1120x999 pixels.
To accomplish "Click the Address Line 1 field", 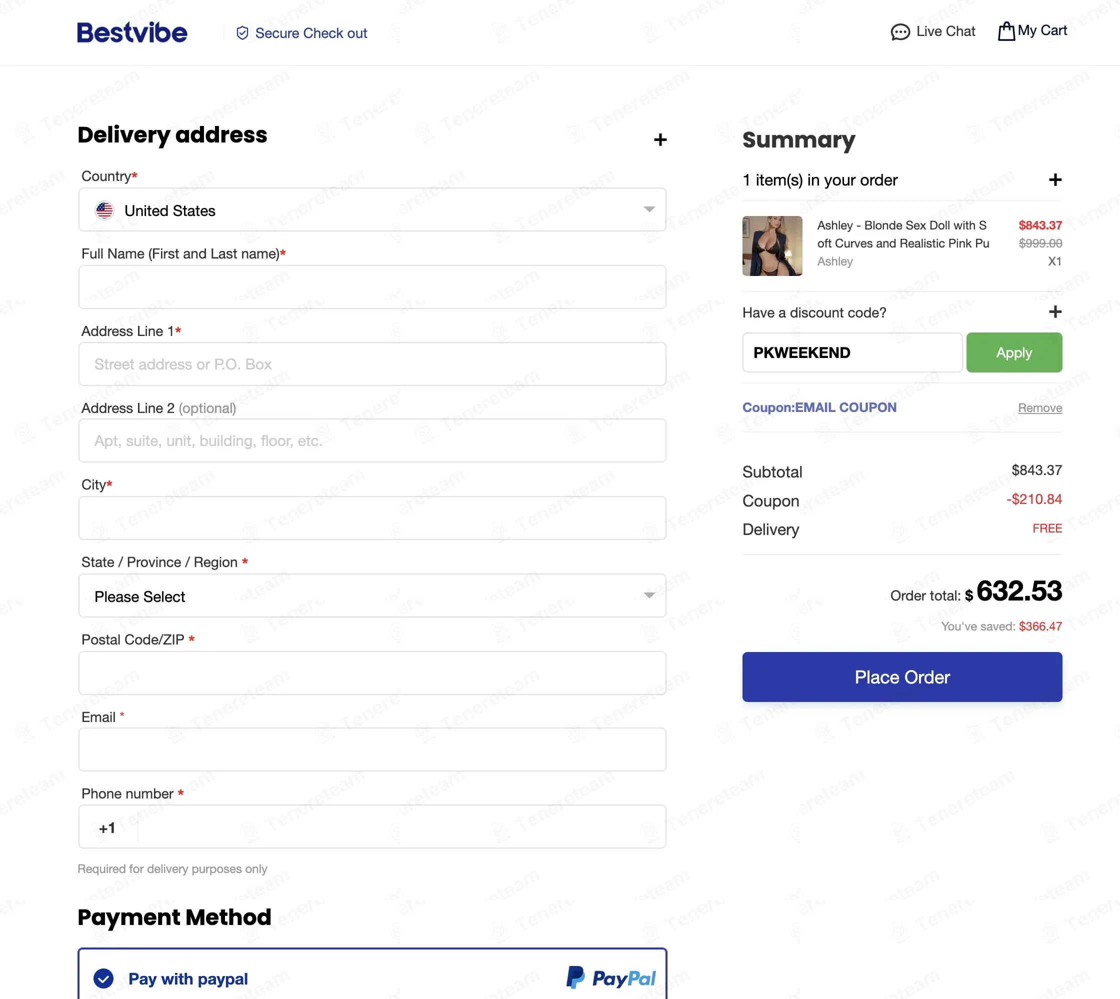I will click(x=372, y=364).
